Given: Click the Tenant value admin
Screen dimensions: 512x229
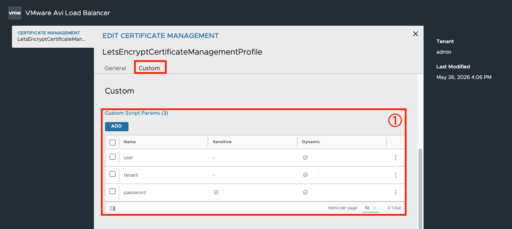Looking at the screenshot, I should point(444,52).
